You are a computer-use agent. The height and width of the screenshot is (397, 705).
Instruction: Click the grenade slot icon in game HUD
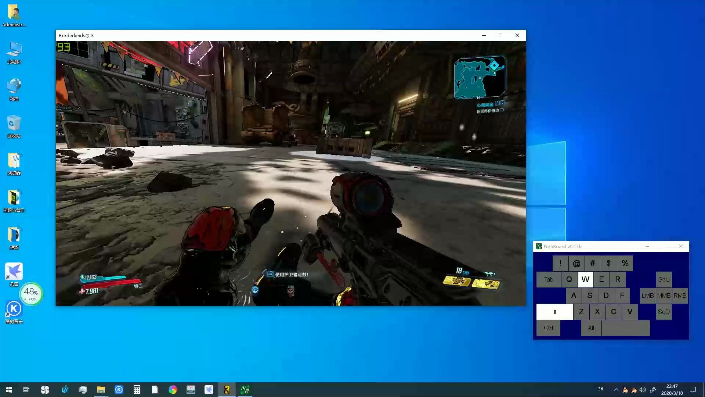[x=457, y=281]
